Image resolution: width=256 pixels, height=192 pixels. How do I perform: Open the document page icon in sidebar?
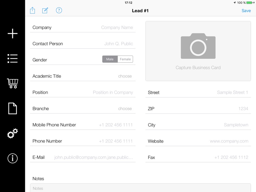(13, 108)
